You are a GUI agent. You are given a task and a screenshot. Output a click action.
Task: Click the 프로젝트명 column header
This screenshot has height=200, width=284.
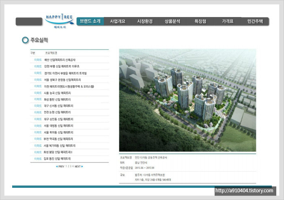point(51,53)
